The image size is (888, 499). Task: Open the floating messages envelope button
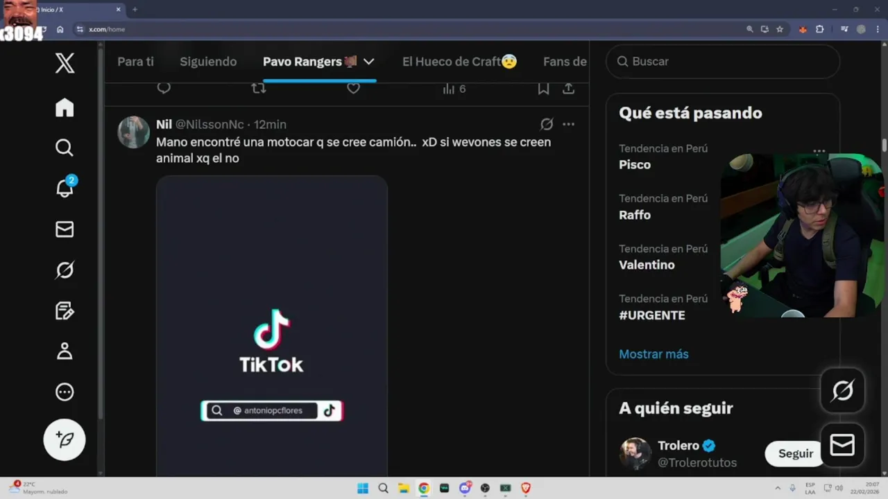842,444
